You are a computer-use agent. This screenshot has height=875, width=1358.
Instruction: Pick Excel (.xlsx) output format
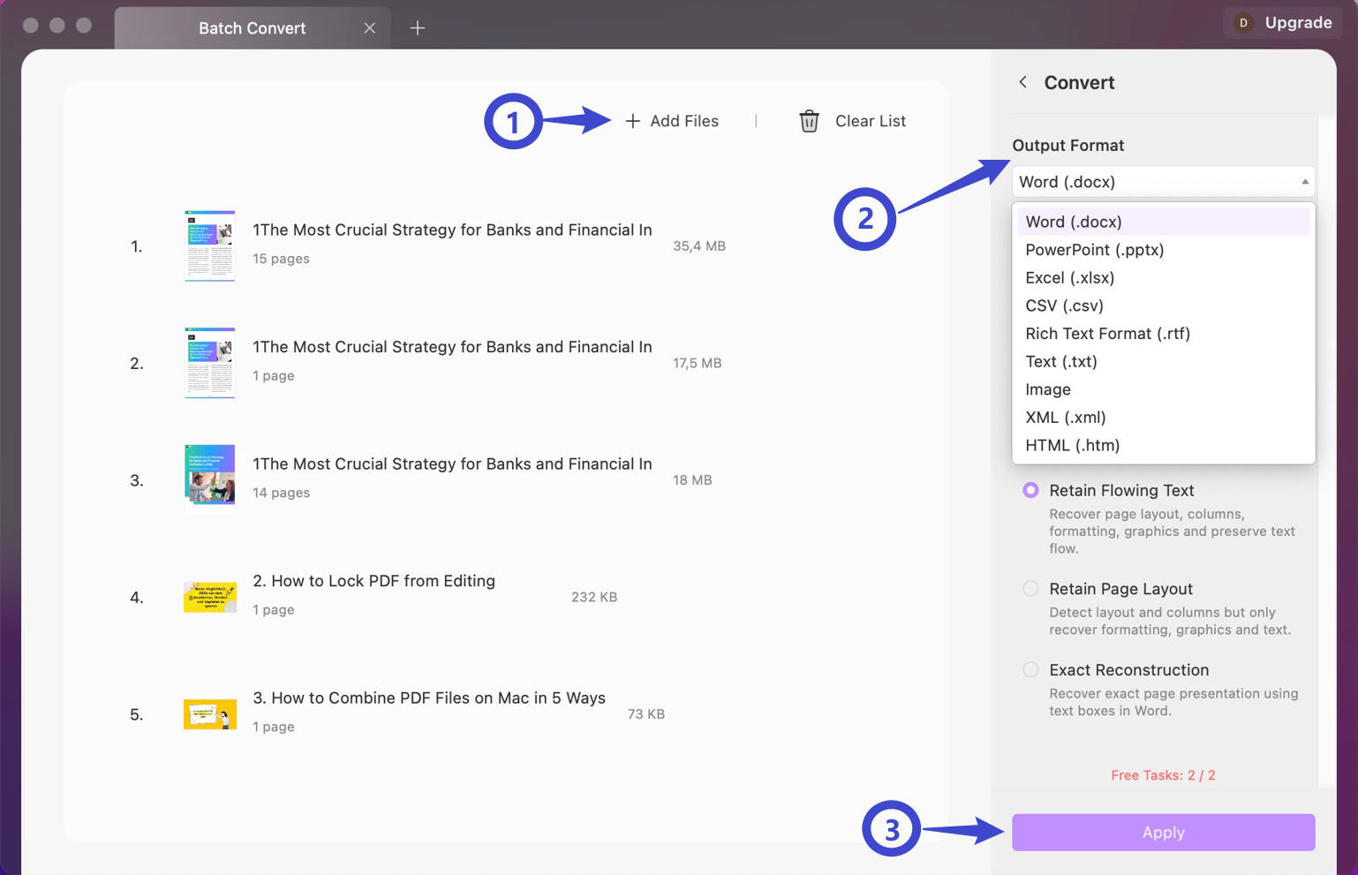point(1069,277)
